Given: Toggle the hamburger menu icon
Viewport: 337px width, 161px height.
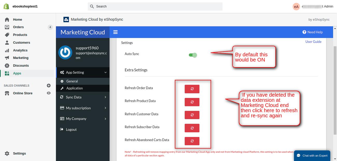Looking at the screenshot, I should click(x=116, y=32).
